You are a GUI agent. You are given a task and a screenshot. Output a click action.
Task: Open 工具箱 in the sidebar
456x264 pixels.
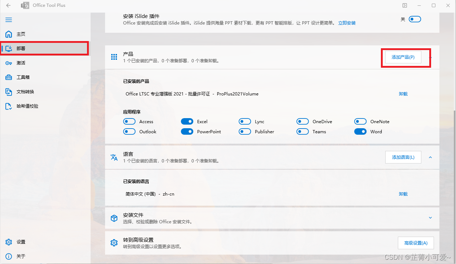point(45,77)
